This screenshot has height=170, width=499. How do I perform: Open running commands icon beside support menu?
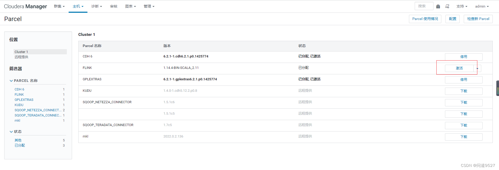[x=447, y=6]
